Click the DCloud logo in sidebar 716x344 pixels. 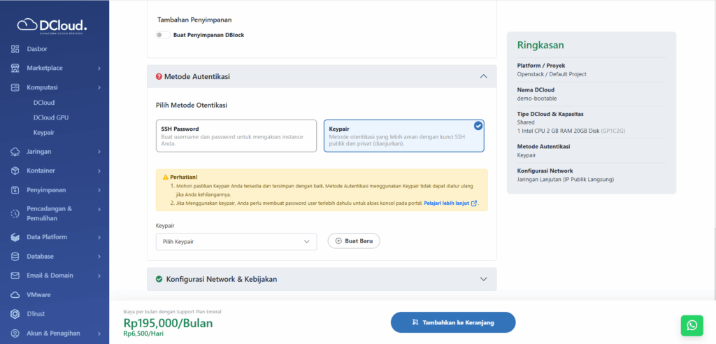pos(52,27)
